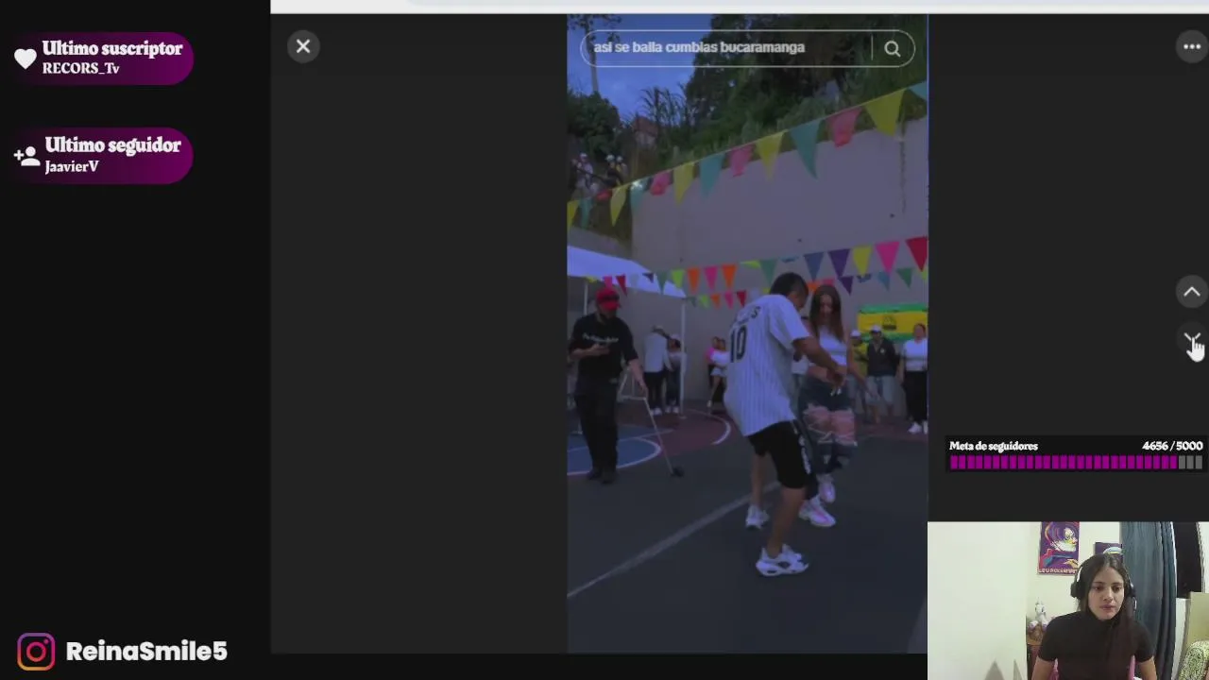Viewport: 1209px width, 680px height.
Task: Click the 'Meta de seguidores' label
Action: pos(993,446)
